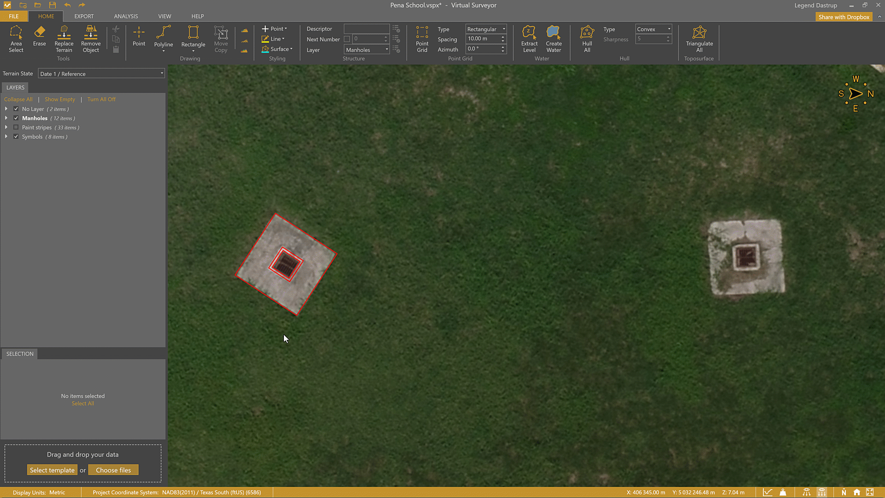This screenshot has height=498, width=885.
Task: Click the Descriptor input field
Action: tap(366, 29)
